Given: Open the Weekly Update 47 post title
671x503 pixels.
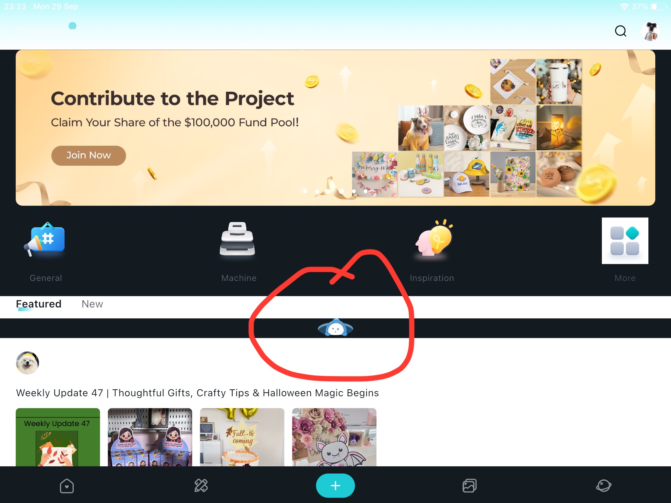Looking at the screenshot, I should point(197,393).
